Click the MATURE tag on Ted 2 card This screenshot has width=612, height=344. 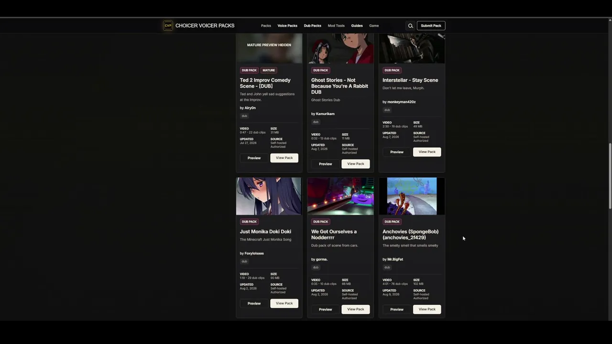tap(269, 70)
